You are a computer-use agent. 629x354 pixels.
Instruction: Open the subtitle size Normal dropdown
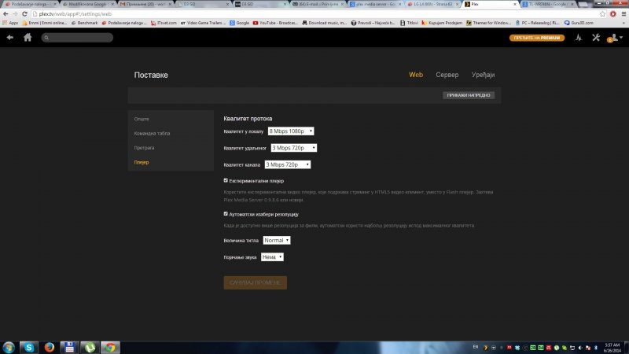click(277, 240)
